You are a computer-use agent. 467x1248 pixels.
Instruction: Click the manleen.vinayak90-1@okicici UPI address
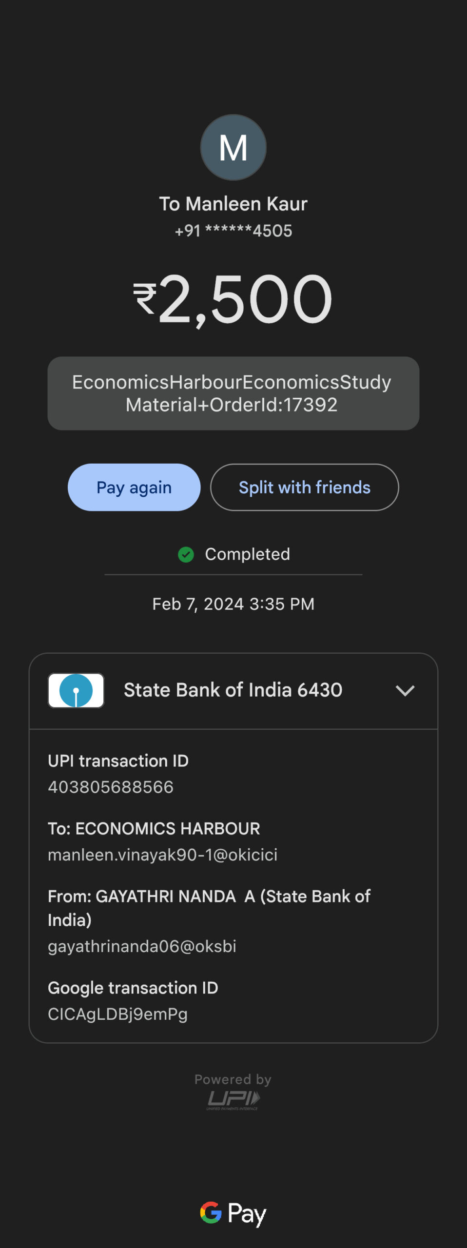162,855
